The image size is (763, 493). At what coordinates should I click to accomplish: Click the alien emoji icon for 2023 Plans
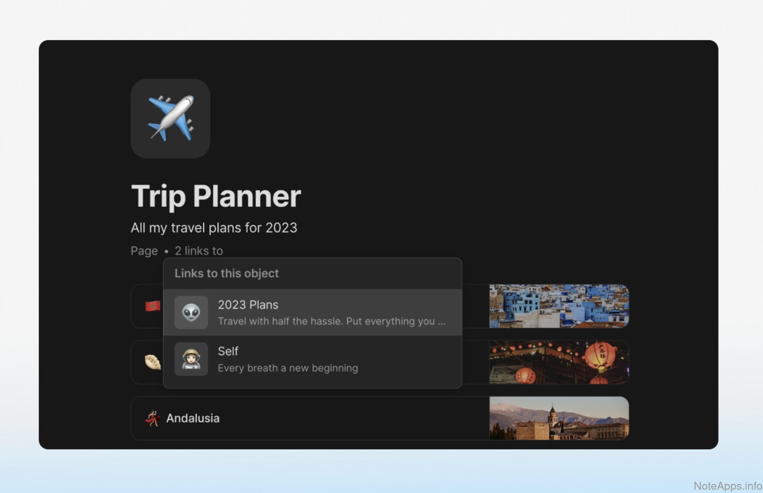(x=191, y=312)
